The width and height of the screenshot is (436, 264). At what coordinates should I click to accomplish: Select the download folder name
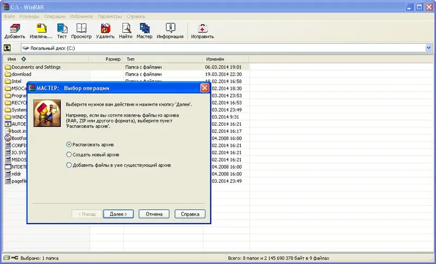coord(21,74)
